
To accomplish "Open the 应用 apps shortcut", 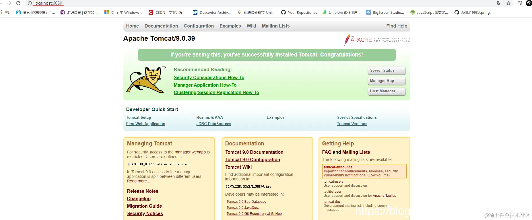I will pyautogui.click(x=6, y=12).
